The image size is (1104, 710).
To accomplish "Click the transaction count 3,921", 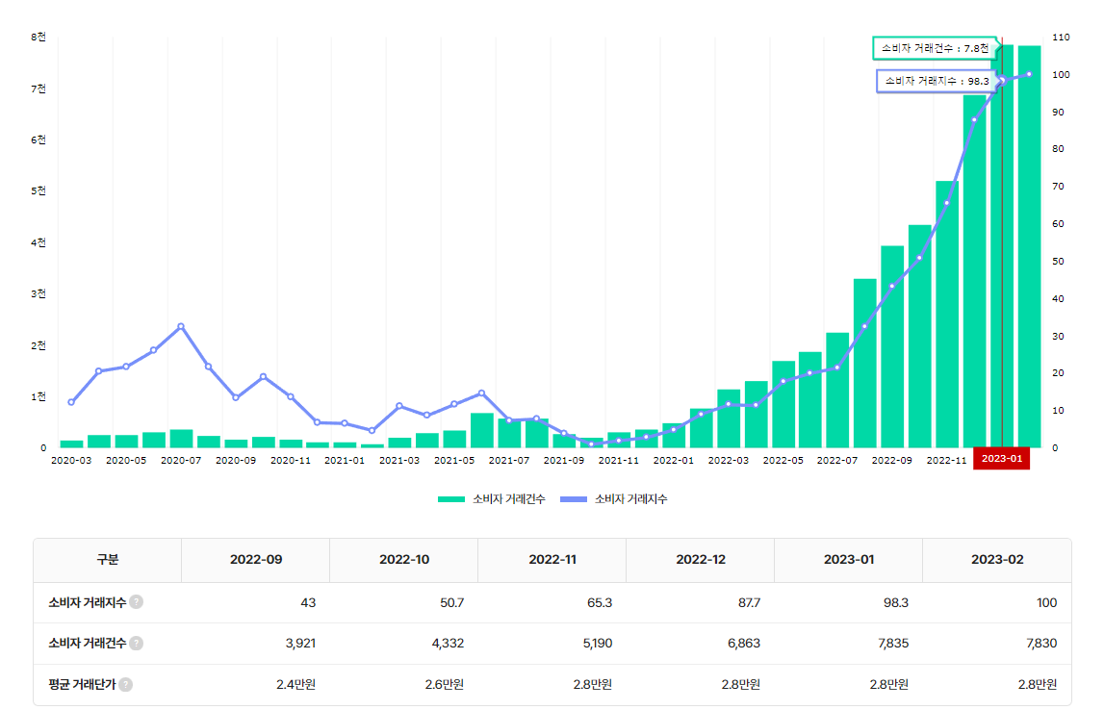I will tap(300, 644).
